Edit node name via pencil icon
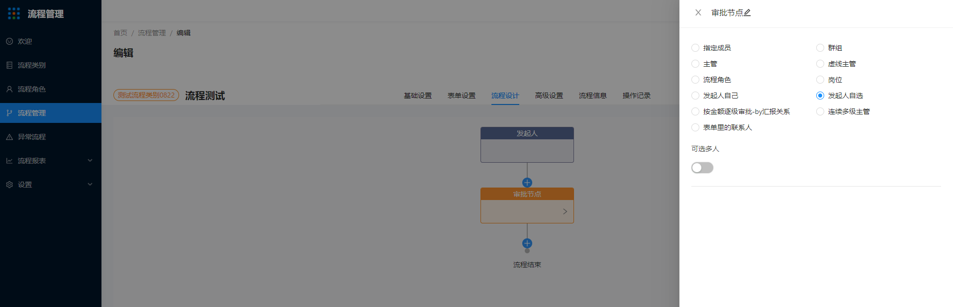Viewport: 953px width, 307px height. click(x=747, y=13)
